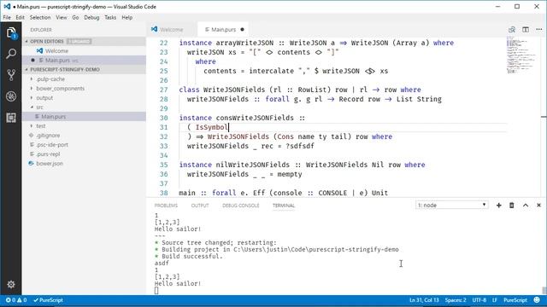Change PureScript language mode on the right
547x307 pixels.
[x=515, y=300]
